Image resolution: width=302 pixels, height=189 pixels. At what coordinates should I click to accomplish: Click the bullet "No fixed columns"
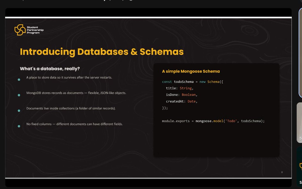click(x=74, y=124)
